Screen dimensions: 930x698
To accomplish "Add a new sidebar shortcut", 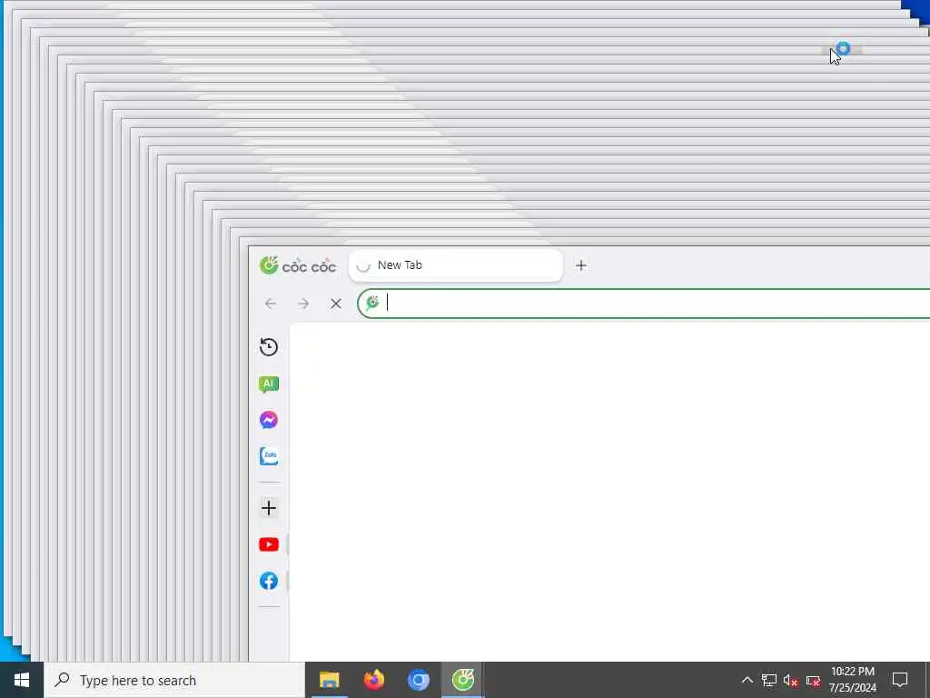I will (x=269, y=508).
